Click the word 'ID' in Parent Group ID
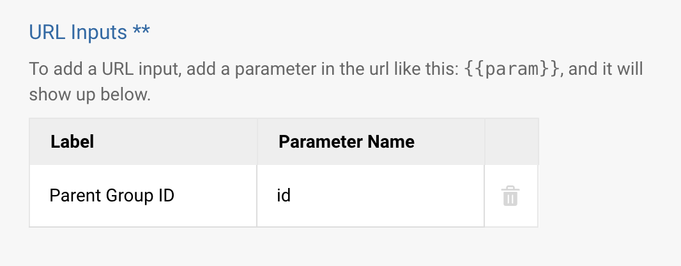This screenshot has width=681, height=266. click(165, 196)
